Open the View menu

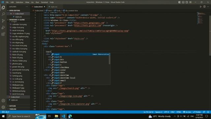(27, 2)
